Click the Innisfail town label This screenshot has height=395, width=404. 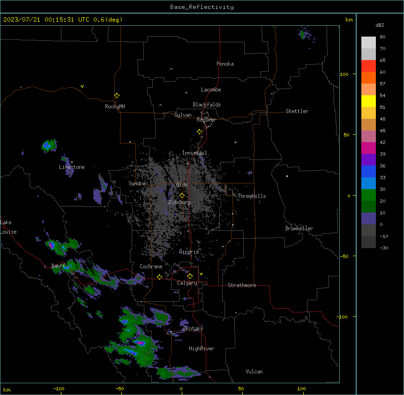pos(195,153)
